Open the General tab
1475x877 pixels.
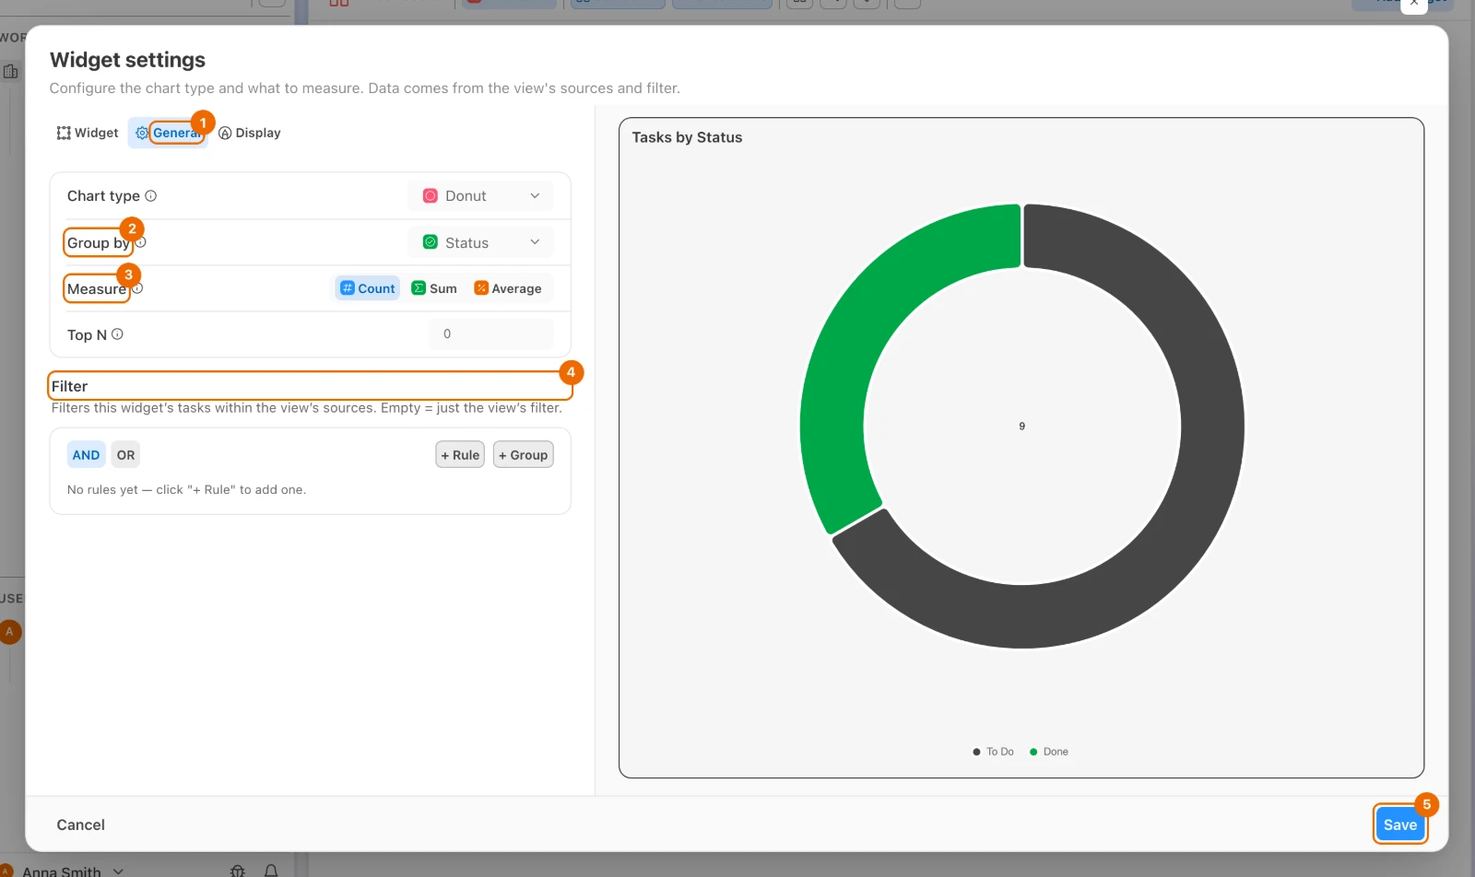[167, 133]
